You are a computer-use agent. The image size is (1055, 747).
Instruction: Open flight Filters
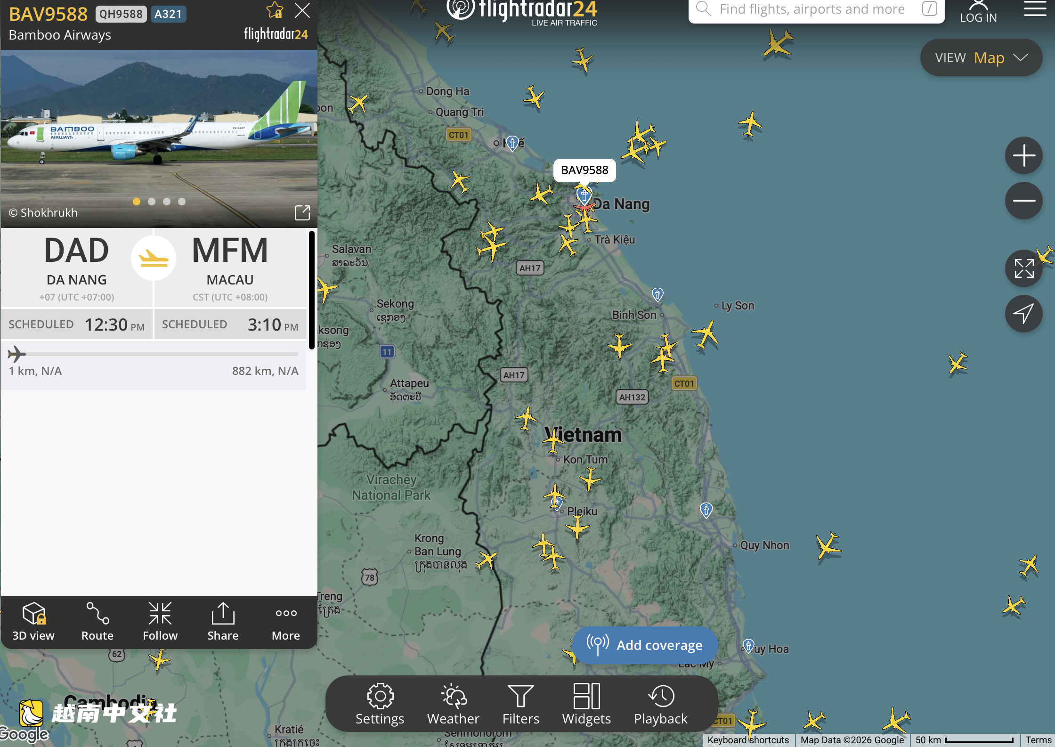click(x=521, y=704)
